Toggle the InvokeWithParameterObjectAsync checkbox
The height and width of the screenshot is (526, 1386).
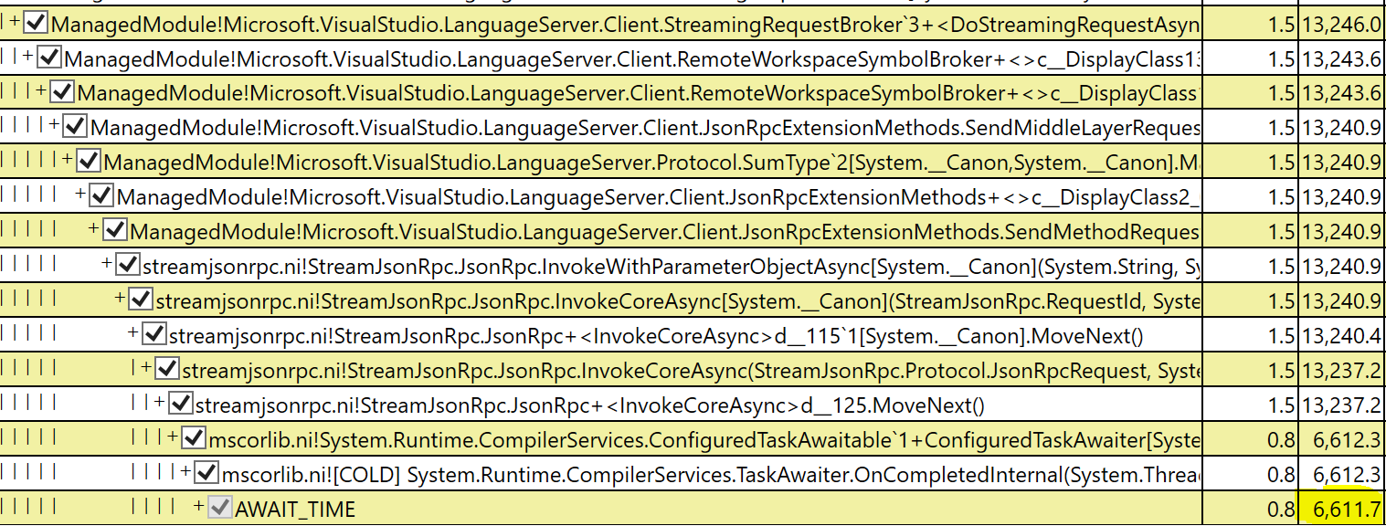(x=128, y=266)
